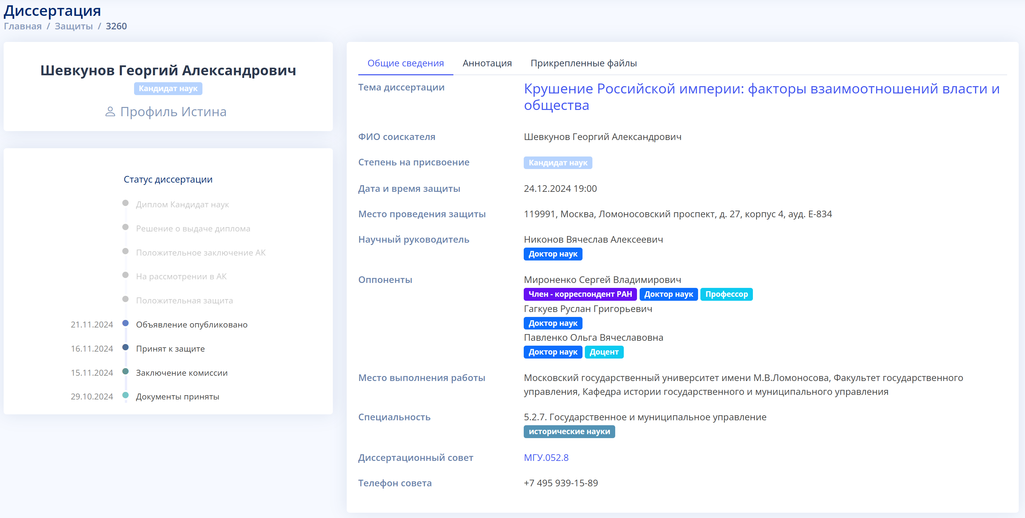Viewport: 1025px width, 518px height.
Task: Click timeline dot for Принят к защите
Action: coord(125,347)
